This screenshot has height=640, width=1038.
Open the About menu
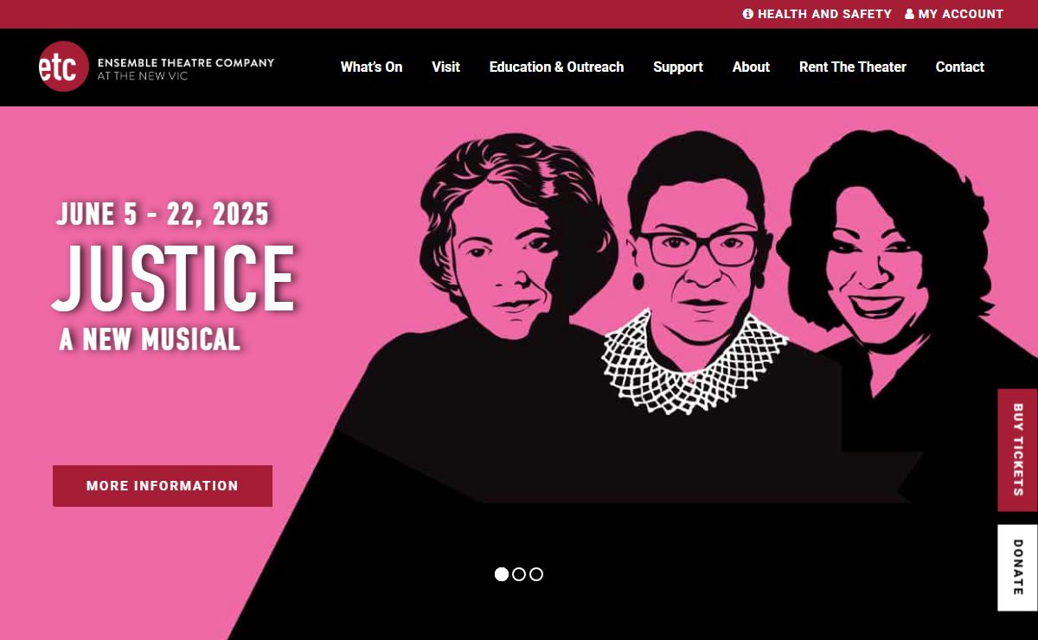tap(751, 67)
